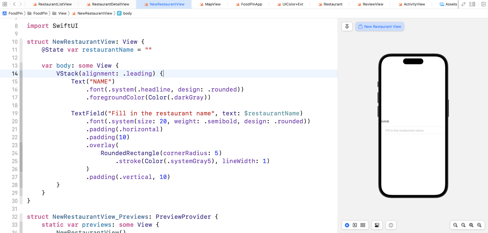Open the preview device picker
Screen dimensions: 488x233
391,225
